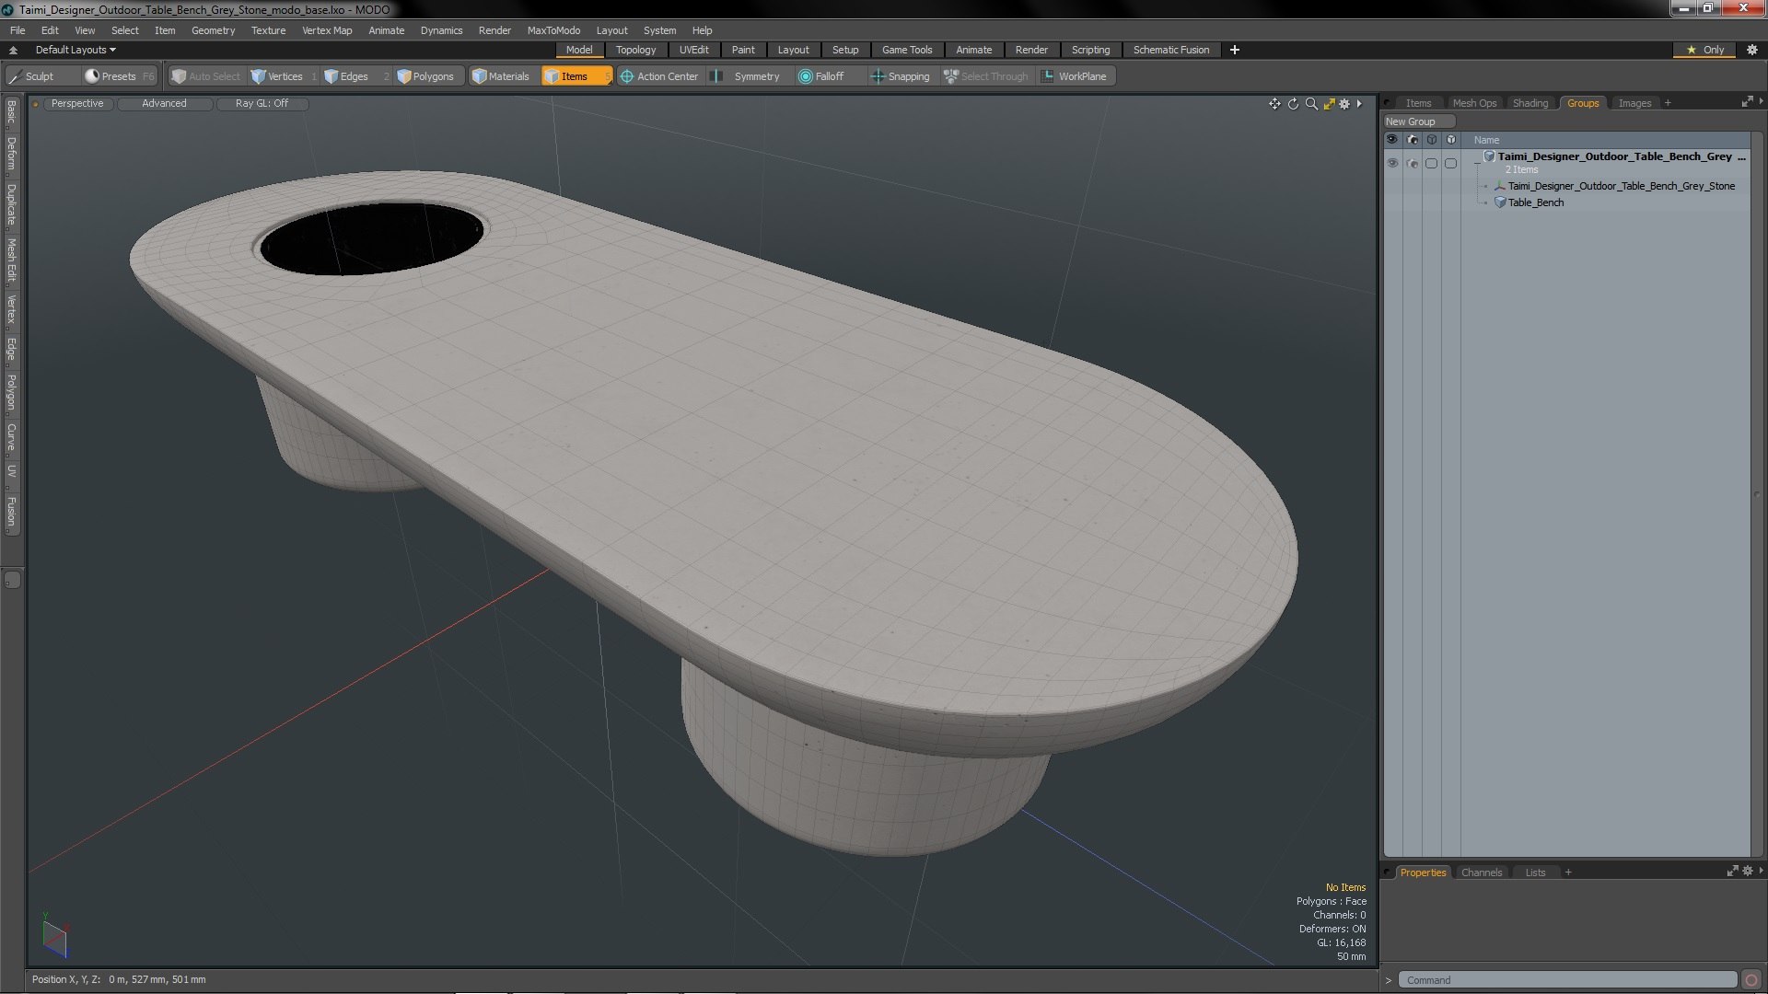Open the Geometry menu
This screenshot has height=994, width=1768.
[x=213, y=30]
